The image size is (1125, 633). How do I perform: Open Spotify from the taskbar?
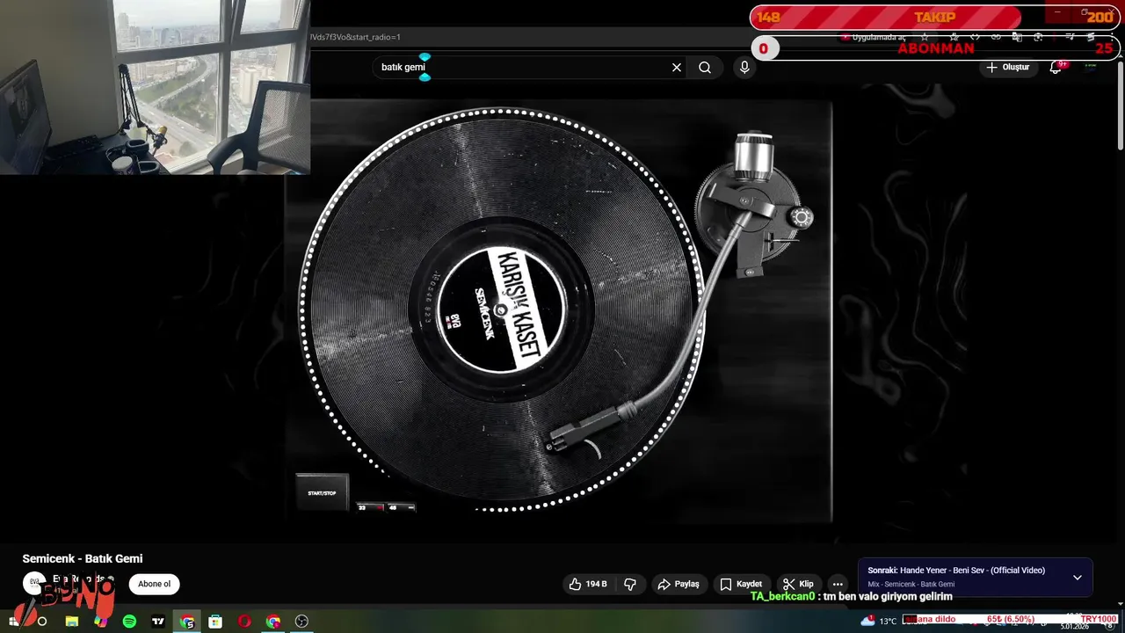pos(129,622)
